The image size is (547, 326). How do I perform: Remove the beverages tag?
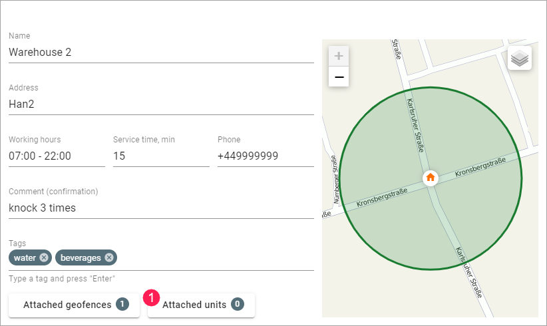pyautogui.click(x=109, y=257)
